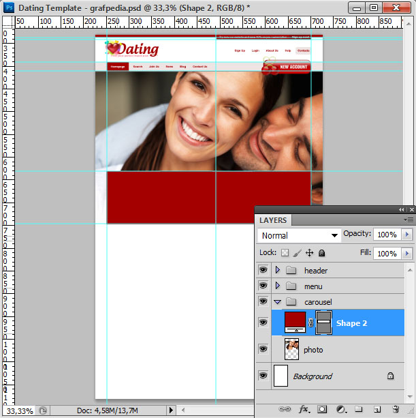The height and width of the screenshot is (418, 416).
Task: Click the Layers list scroll up arrow
Action: pyautogui.click(x=410, y=270)
